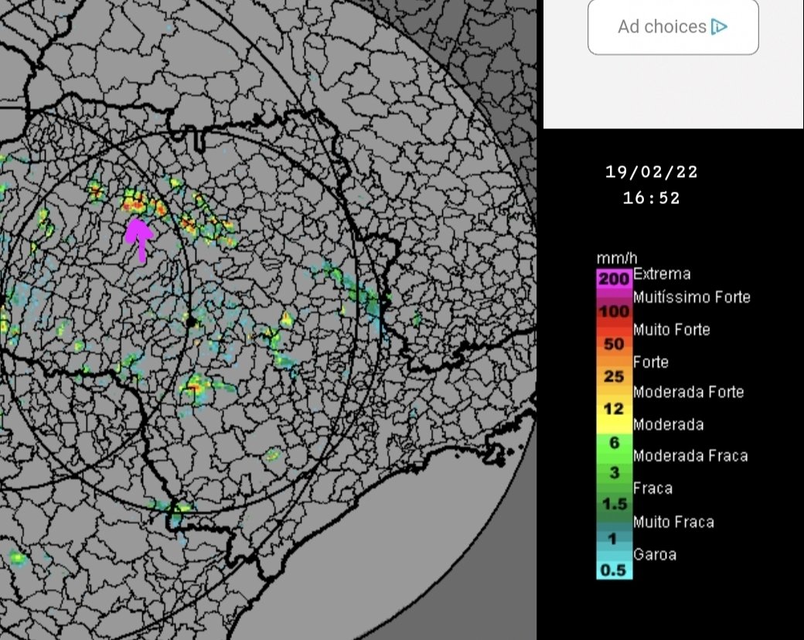This screenshot has width=804, height=640.
Task: Click the orange 25 legend swatch
Action: (614, 376)
